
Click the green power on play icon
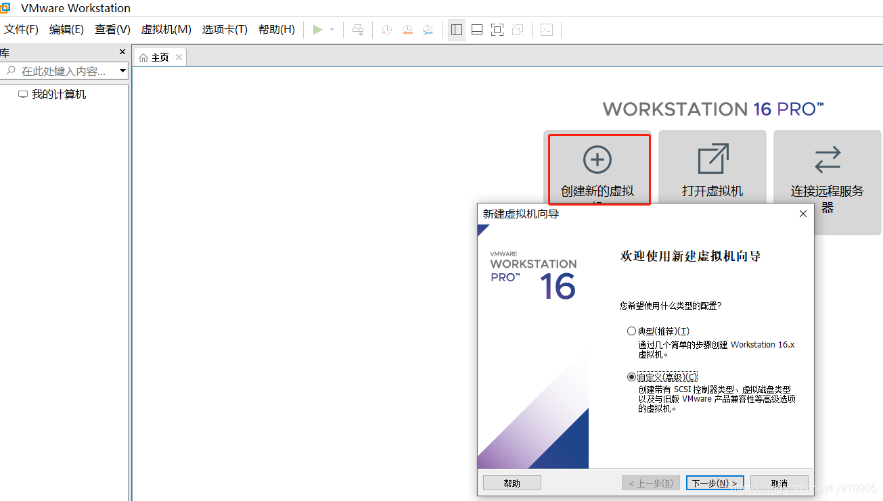pyautogui.click(x=317, y=30)
